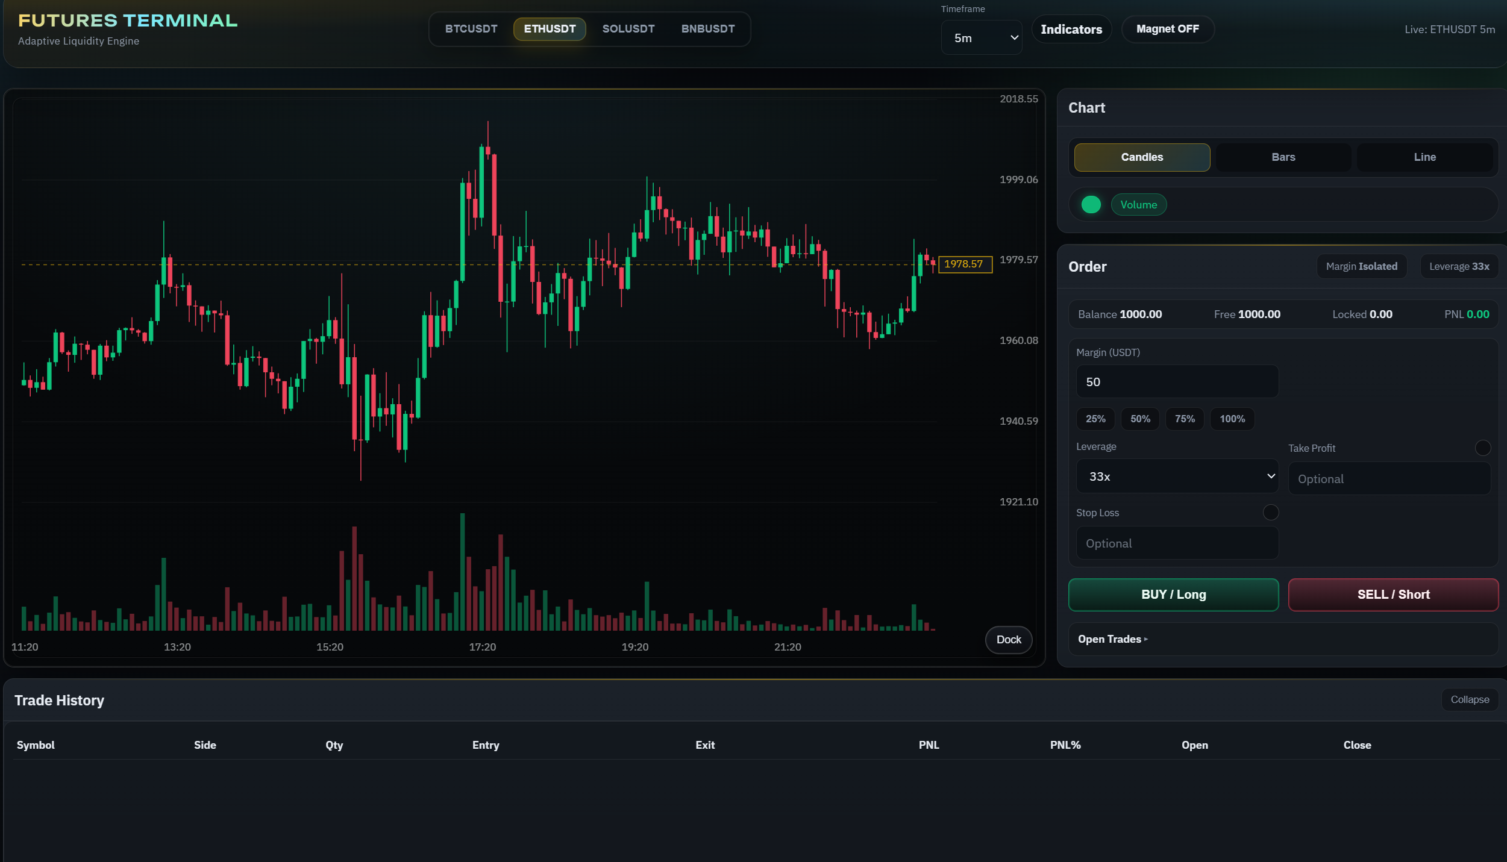
Task: Open the 5m timeframe dropdown
Action: (x=981, y=37)
